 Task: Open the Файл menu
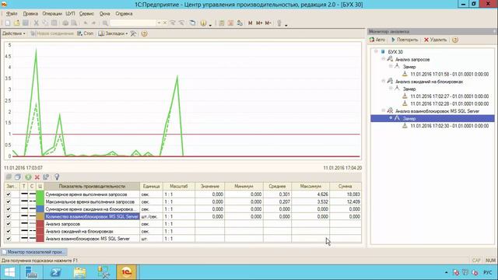[x=12, y=14]
